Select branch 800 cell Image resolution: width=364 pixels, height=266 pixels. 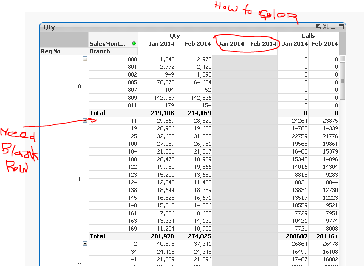pyautogui.click(x=114, y=59)
